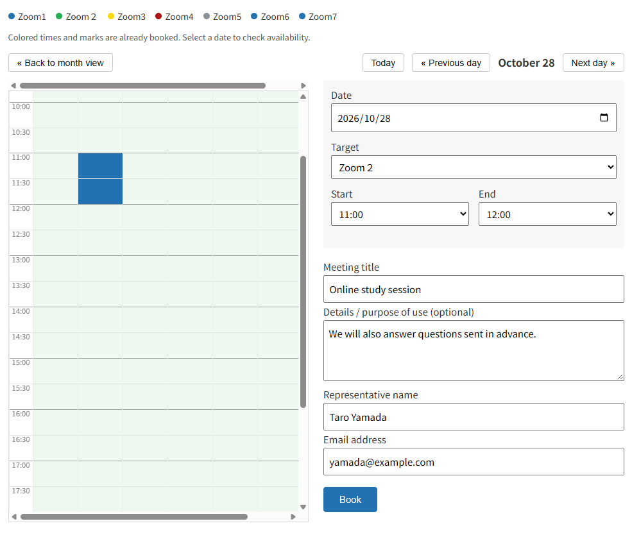Click the Date input field
Viewport: 632px width, 553px height.
point(474,117)
